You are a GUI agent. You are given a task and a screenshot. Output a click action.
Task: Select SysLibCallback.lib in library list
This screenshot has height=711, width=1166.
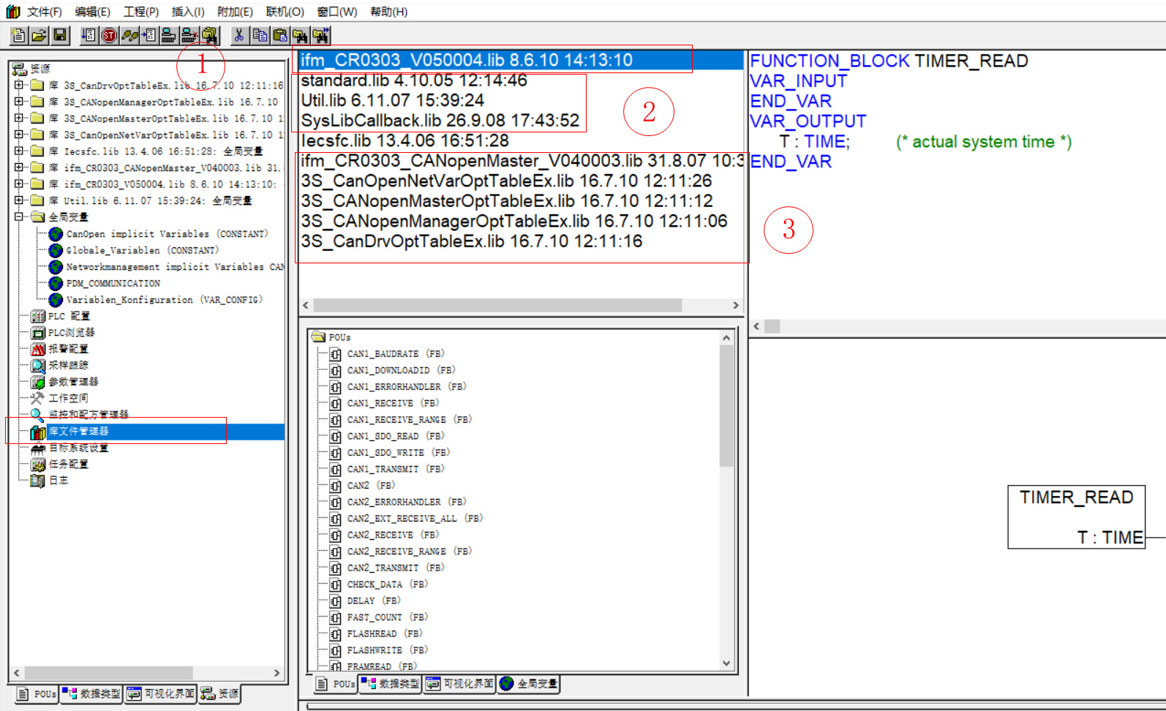440,121
